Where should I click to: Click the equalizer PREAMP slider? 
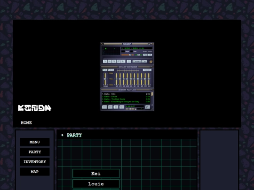(105, 79)
